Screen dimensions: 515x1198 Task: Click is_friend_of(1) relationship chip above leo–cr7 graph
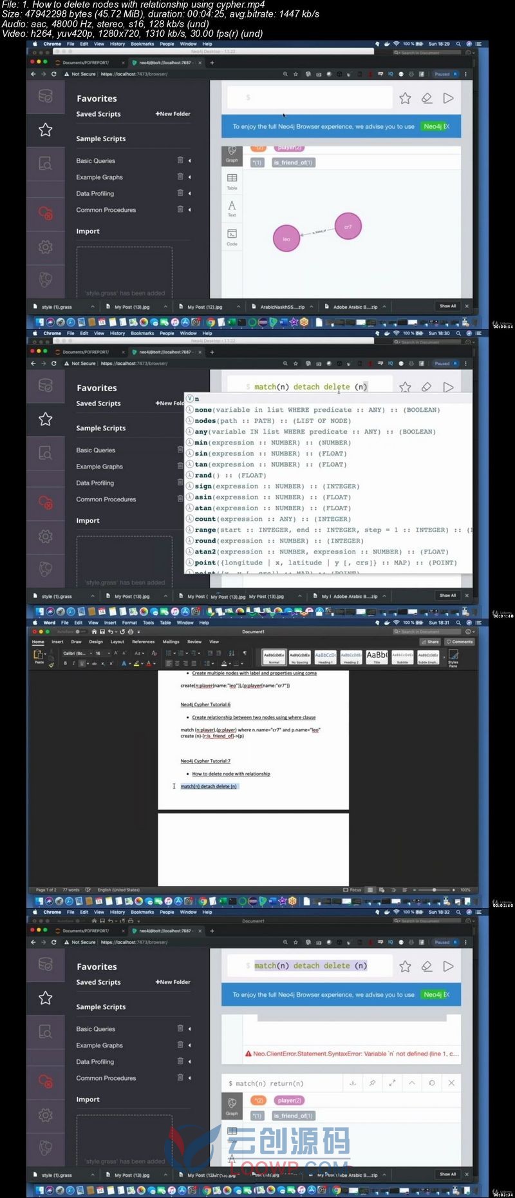(x=294, y=162)
